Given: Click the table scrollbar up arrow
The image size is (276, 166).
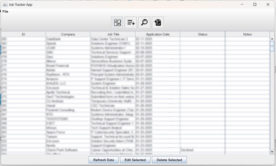Looking at the screenshot, I should click(x=272, y=39).
